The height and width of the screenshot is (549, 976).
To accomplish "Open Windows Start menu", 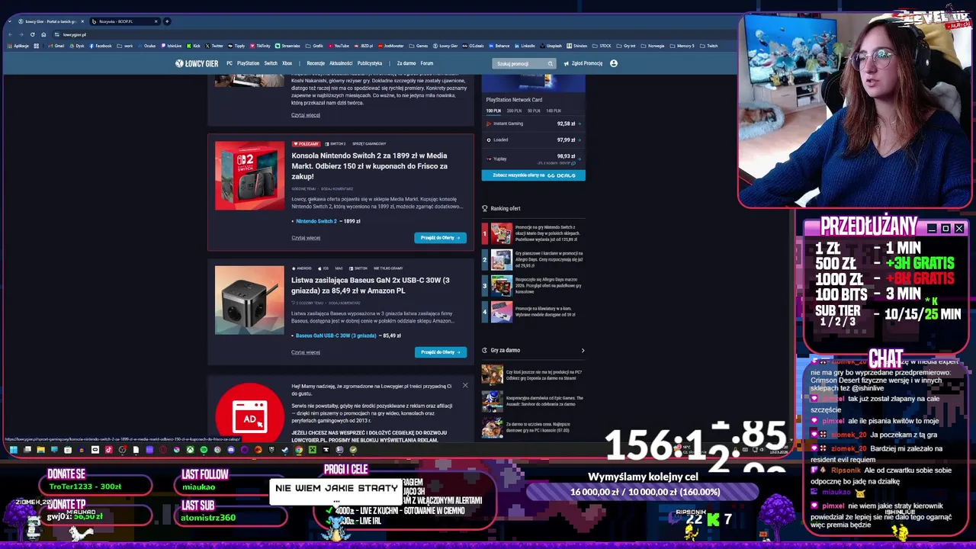I will coord(13,450).
